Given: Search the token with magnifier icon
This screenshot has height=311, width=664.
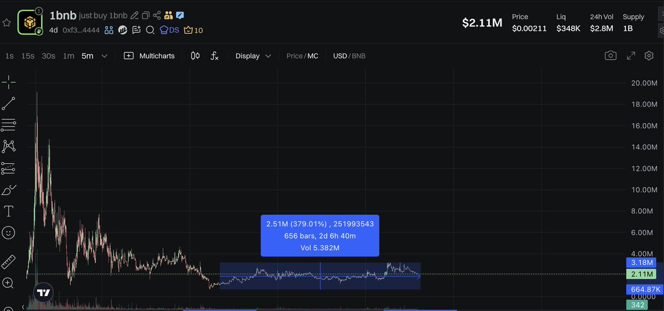Looking at the screenshot, I should point(150,30).
